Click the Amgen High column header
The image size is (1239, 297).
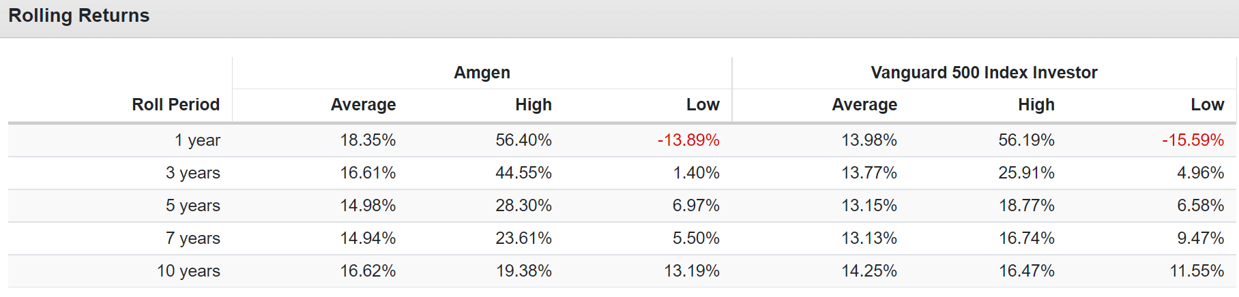[534, 104]
